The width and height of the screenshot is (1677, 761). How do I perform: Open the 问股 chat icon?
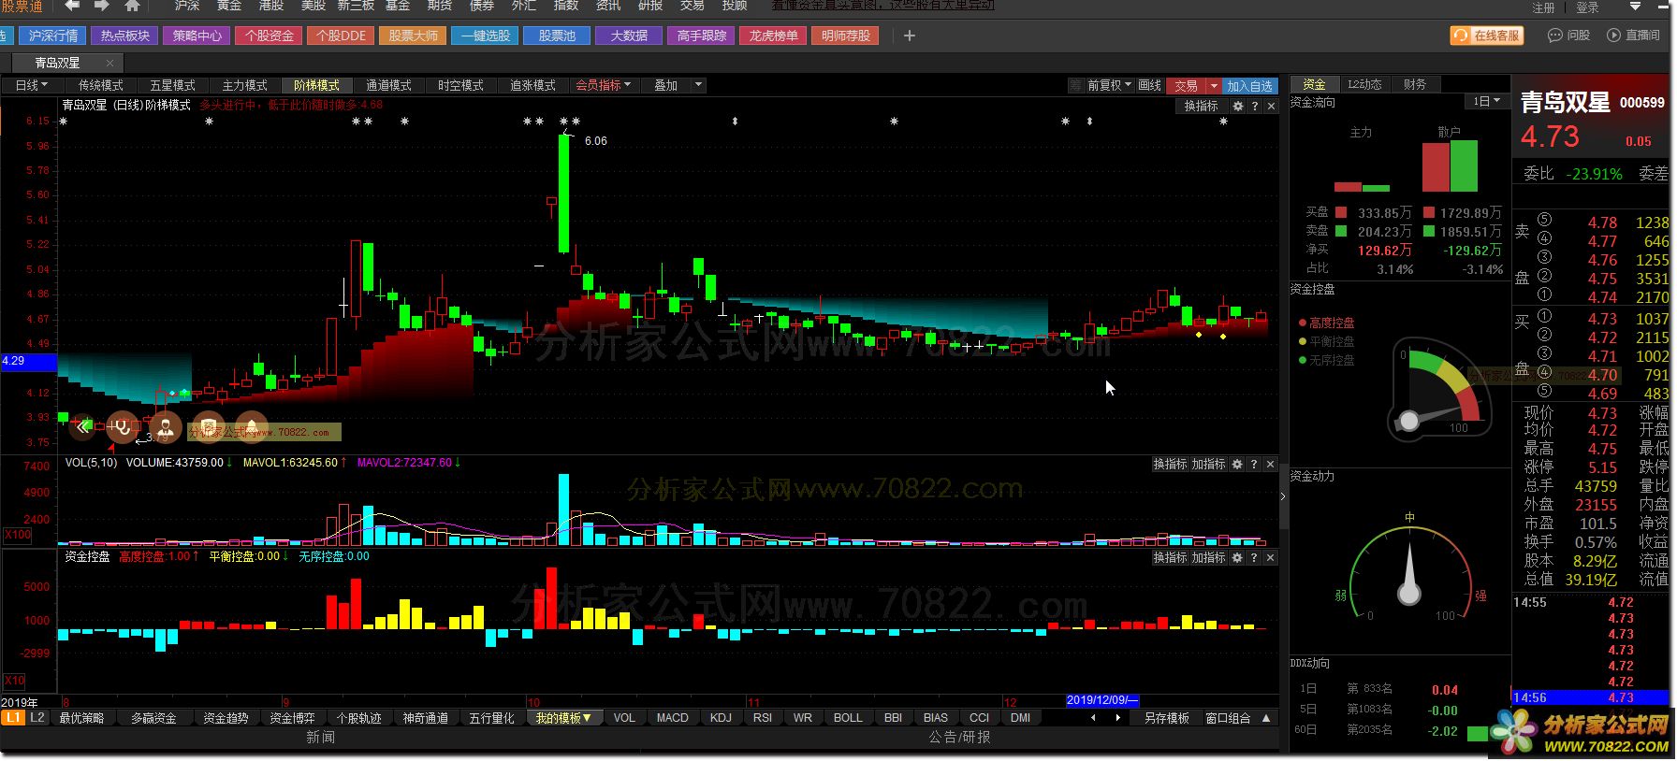coord(1569,36)
